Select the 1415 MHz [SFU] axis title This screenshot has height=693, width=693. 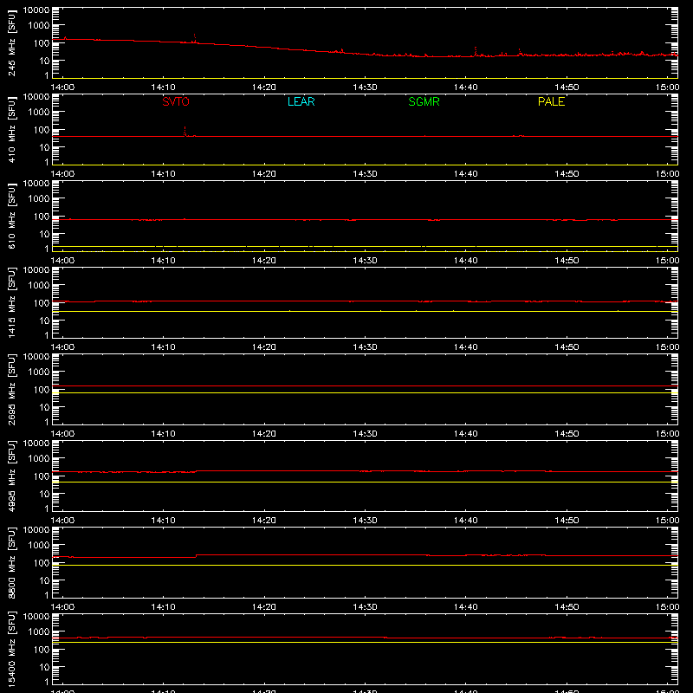[12, 302]
